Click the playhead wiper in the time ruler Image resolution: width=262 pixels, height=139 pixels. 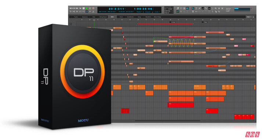point(94,20)
